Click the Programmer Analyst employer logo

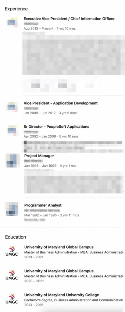pyautogui.click(x=12, y=209)
